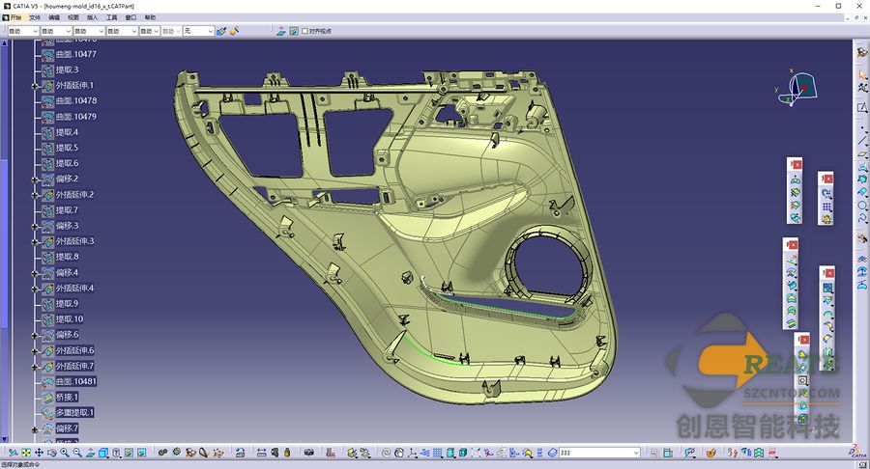Open the view mode shading icon
Screen dimensions: 870x469
click(x=117, y=453)
